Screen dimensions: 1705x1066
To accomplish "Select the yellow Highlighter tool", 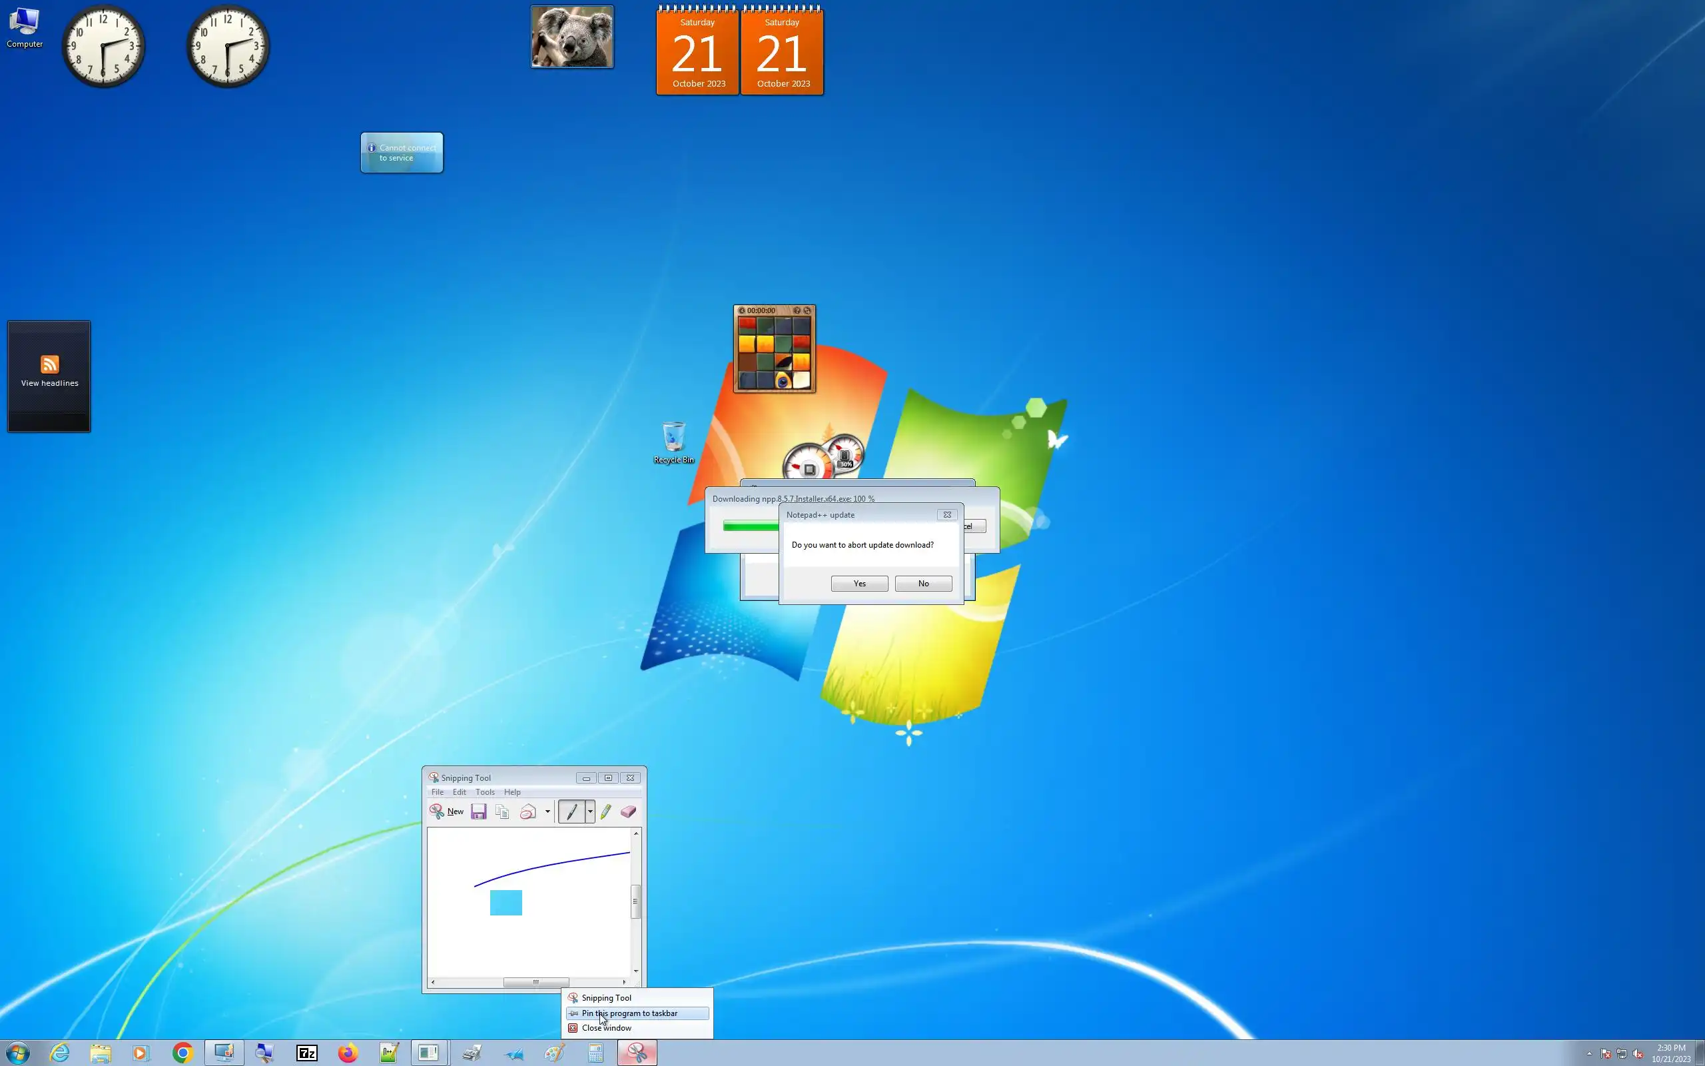I will pos(606,811).
